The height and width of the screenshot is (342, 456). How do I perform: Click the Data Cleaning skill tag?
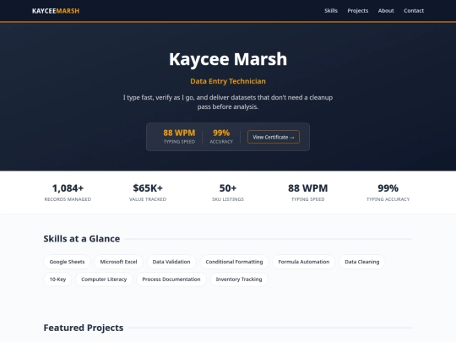(x=362, y=262)
